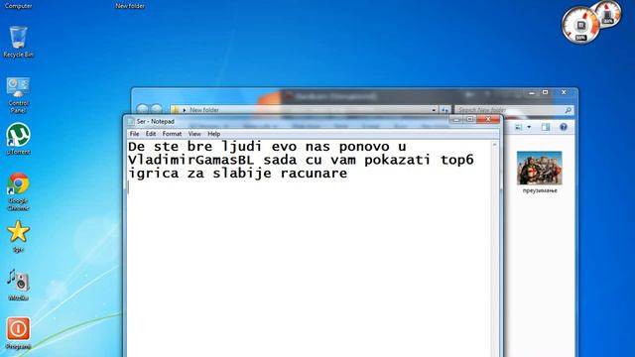
Task: Toggle the preview pane button in Explorer
Action: 546,128
